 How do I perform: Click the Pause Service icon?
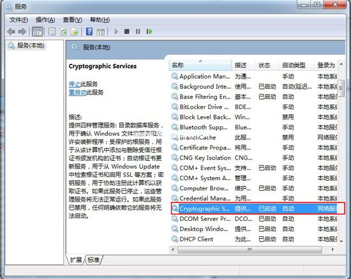pos(138,31)
